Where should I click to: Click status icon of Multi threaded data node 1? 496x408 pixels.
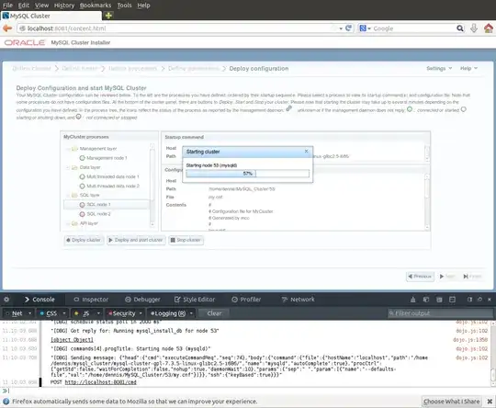(x=83, y=176)
